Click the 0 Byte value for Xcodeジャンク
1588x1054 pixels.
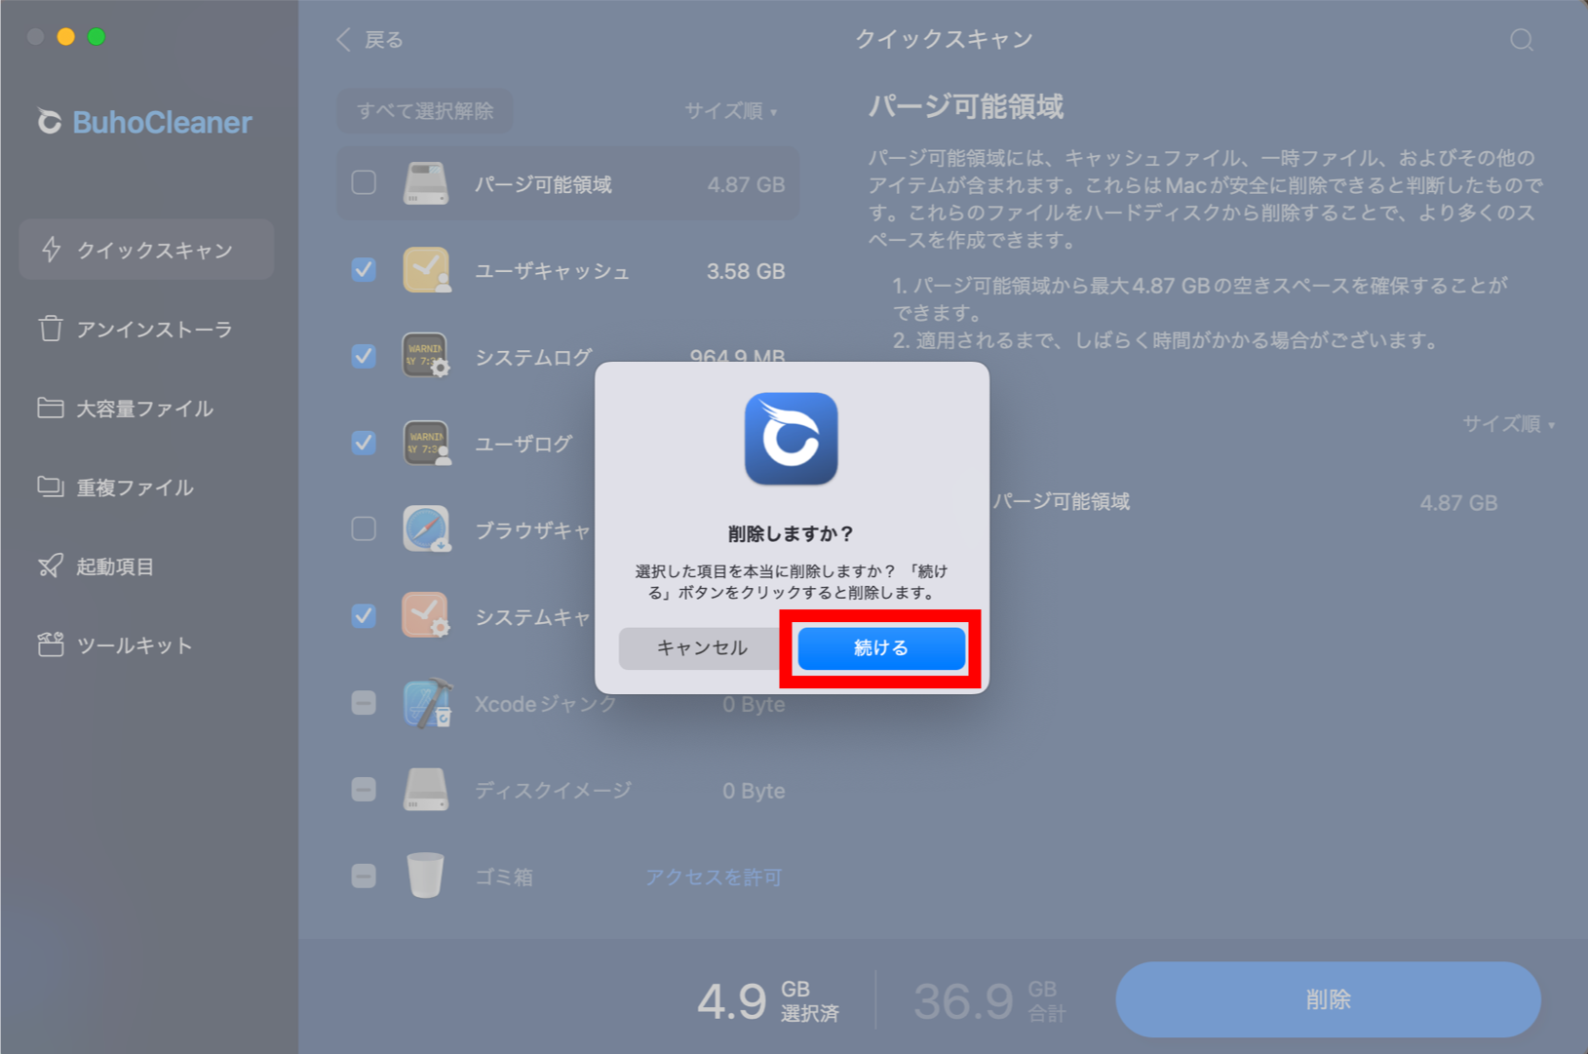pos(754,704)
